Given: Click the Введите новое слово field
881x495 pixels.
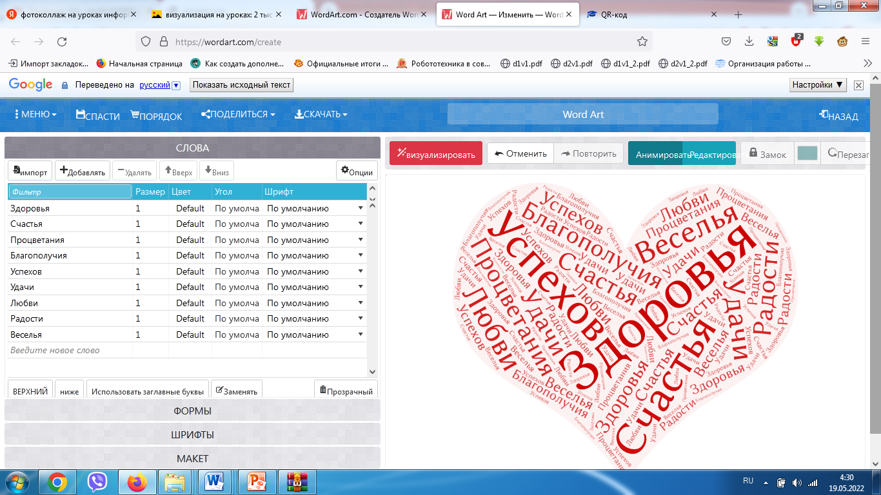Looking at the screenshot, I should (x=70, y=350).
